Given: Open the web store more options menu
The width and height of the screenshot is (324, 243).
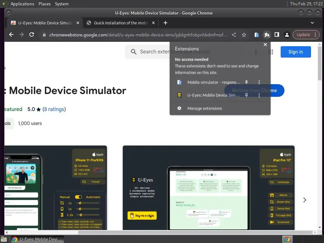Looking at the screenshot, I should [256, 52].
